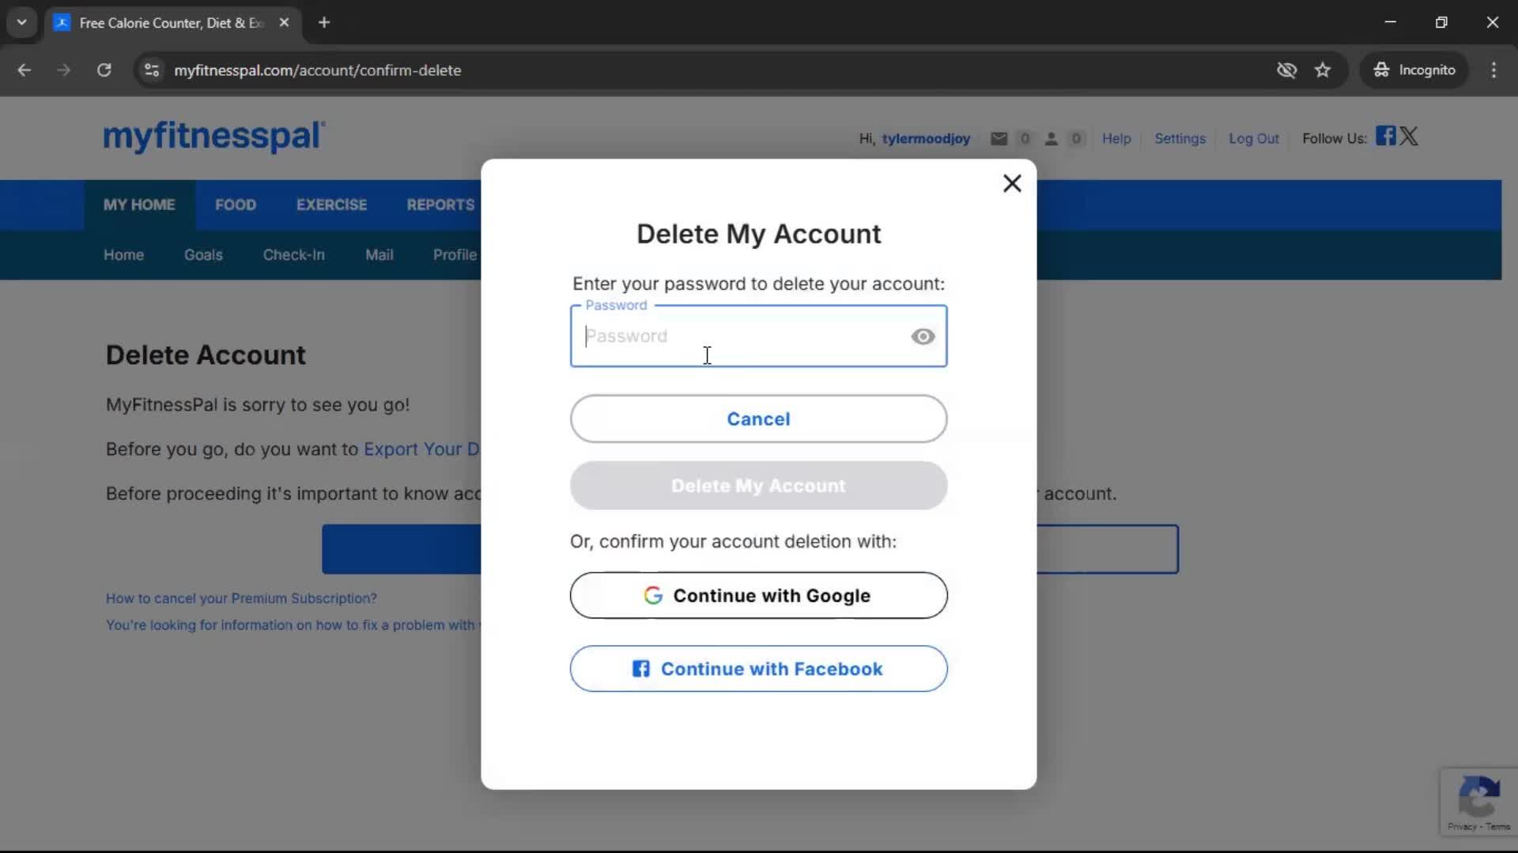Go back with browser back arrow
The height and width of the screenshot is (853, 1518).
coord(25,70)
